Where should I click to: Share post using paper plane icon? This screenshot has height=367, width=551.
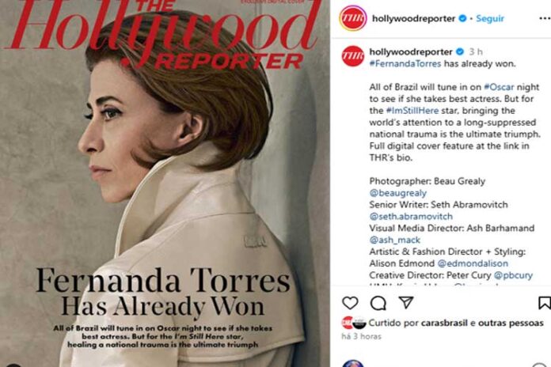coord(406,302)
